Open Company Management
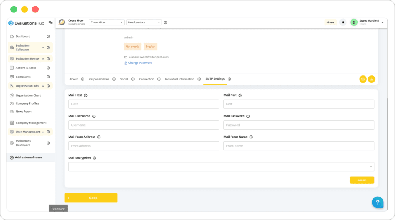 (x=31, y=123)
